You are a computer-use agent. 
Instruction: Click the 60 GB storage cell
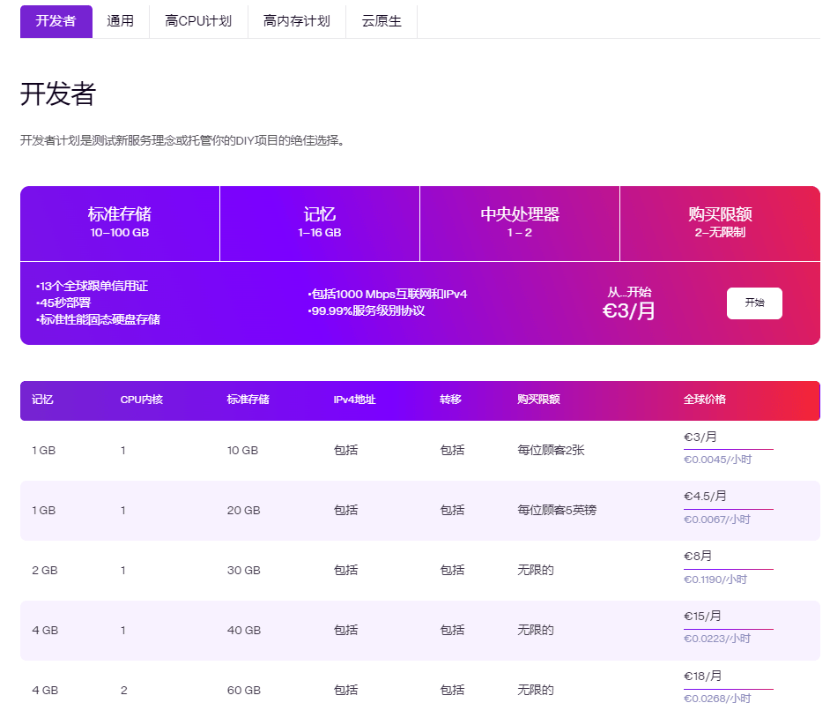pyautogui.click(x=244, y=691)
